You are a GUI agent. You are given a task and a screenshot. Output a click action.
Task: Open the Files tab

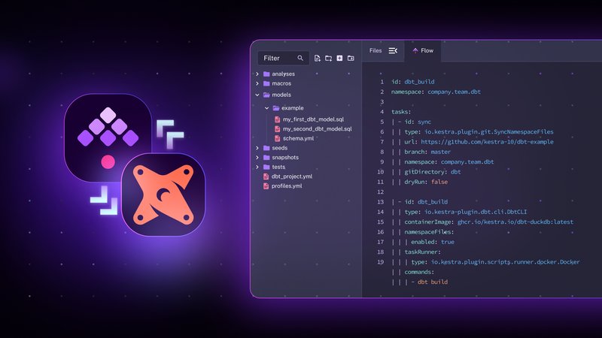[375, 50]
